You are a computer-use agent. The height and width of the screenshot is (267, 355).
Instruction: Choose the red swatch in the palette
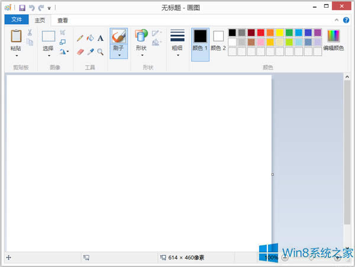pyautogui.click(x=260, y=33)
